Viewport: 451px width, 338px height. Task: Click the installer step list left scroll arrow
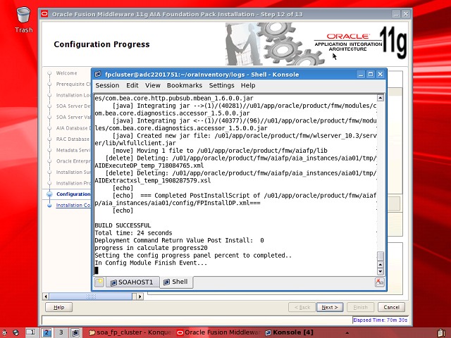pyautogui.click(x=46, y=296)
